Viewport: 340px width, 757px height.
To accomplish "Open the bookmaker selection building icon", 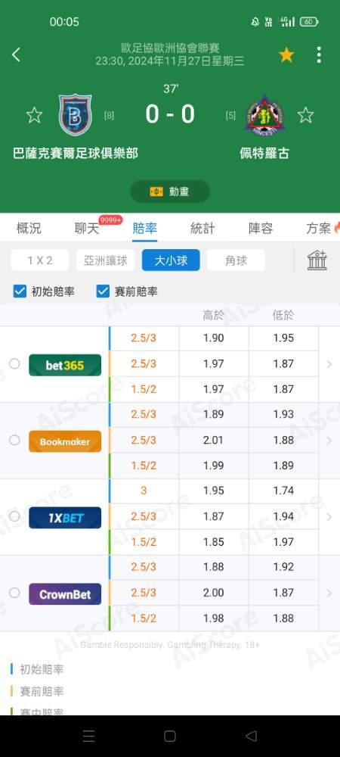I will pyautogui.click(x=317, y=260).
